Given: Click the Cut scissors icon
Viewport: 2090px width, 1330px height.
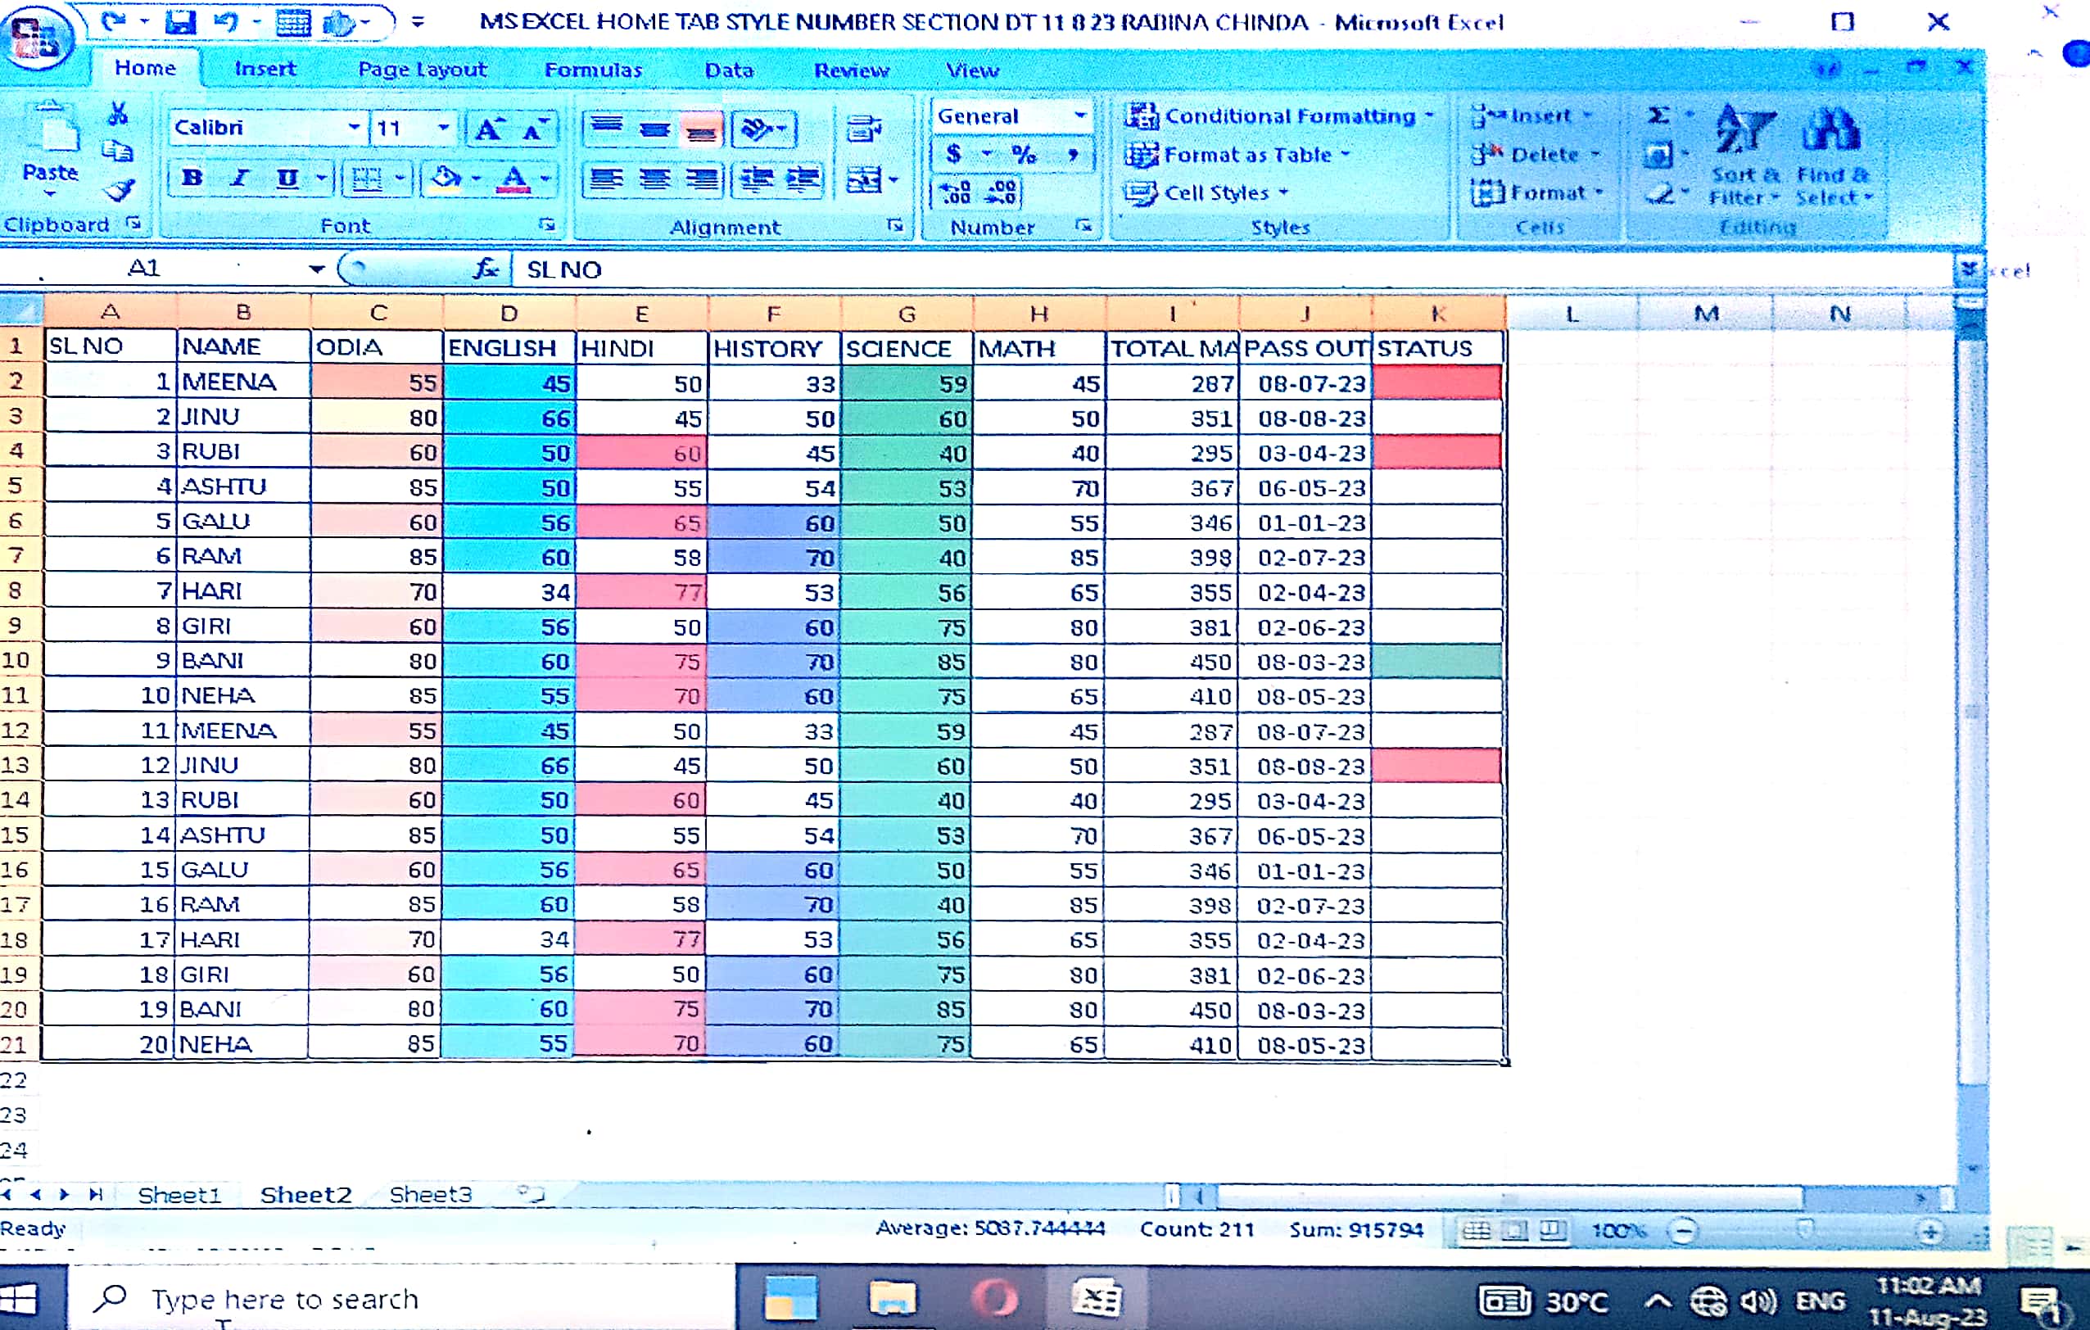Looking at the screenshot, I should point(118,115).
